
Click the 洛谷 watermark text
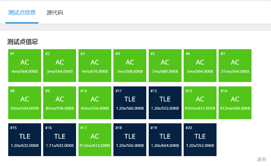261,159
